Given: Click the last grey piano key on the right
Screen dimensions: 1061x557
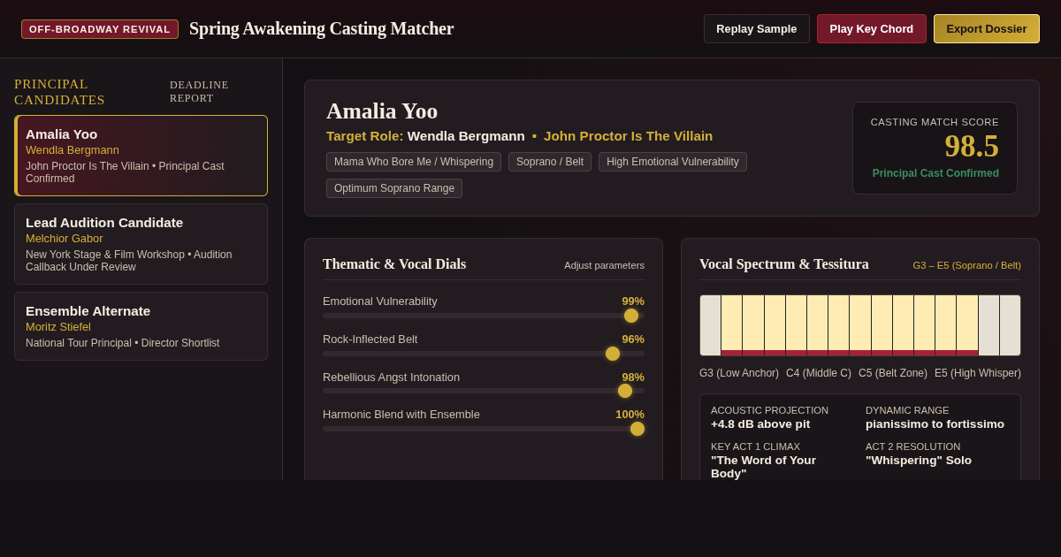Looking at the screenshot, I should click(x=1010, y=325).
